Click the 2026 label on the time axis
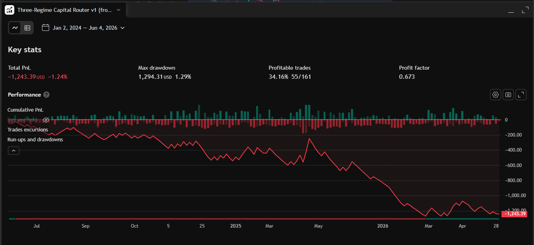 coord(383,226)
